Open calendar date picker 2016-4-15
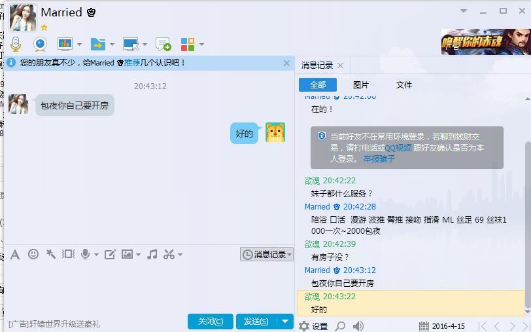 [443, 326]
